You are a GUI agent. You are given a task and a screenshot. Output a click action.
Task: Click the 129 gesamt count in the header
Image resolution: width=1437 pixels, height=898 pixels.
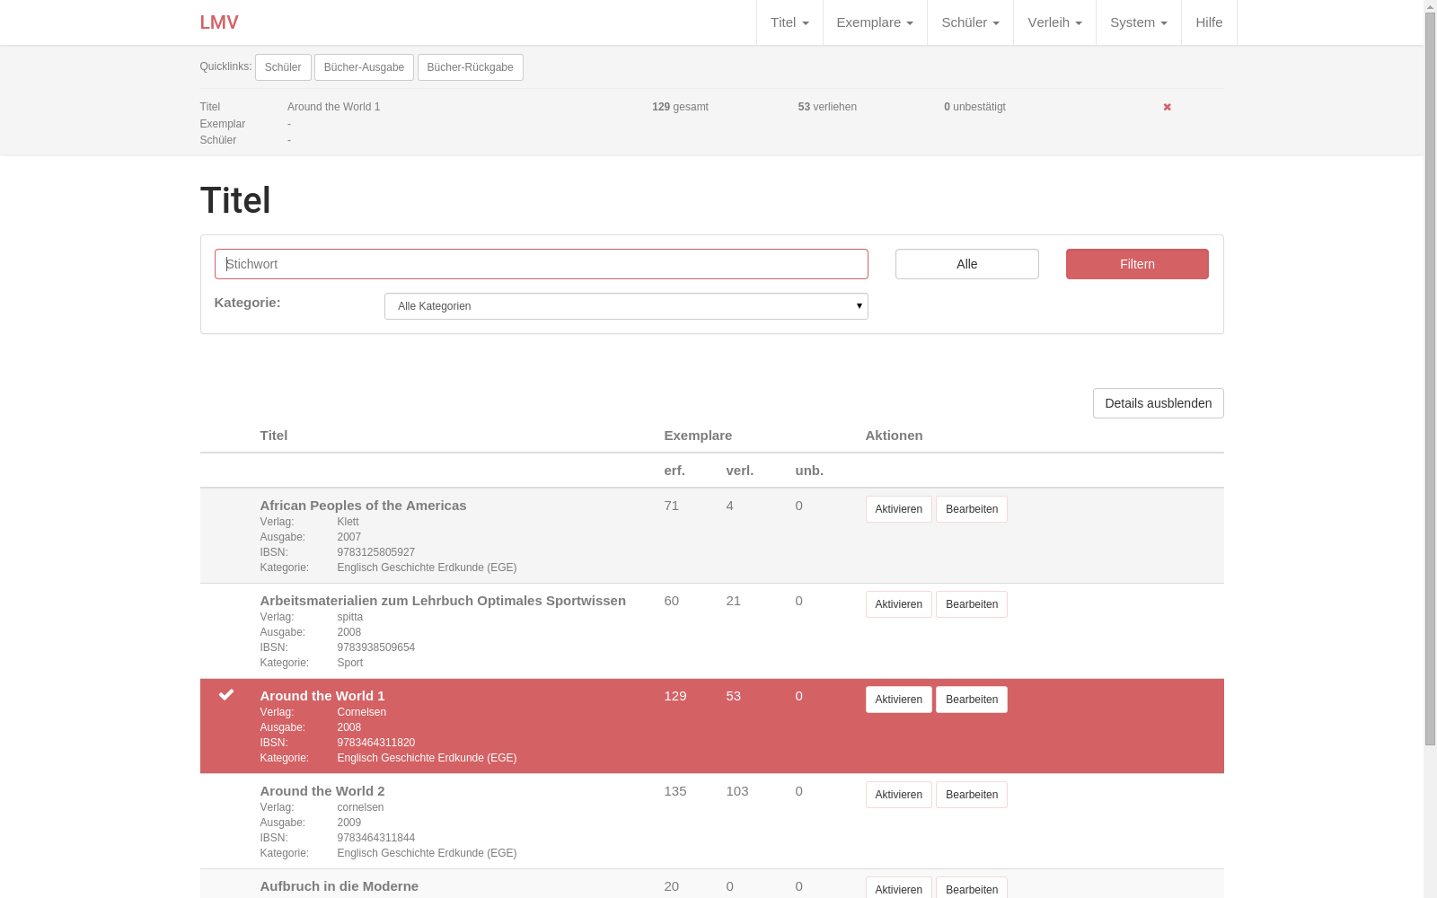tap(680, 107)
